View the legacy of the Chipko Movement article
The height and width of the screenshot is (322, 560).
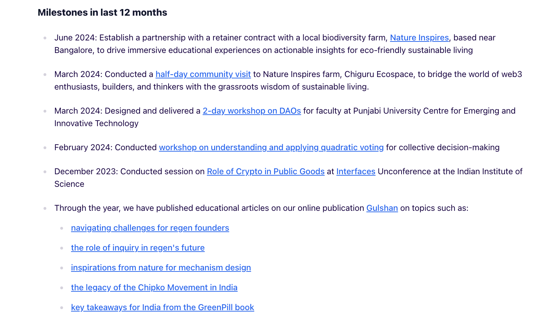[154, 287]
